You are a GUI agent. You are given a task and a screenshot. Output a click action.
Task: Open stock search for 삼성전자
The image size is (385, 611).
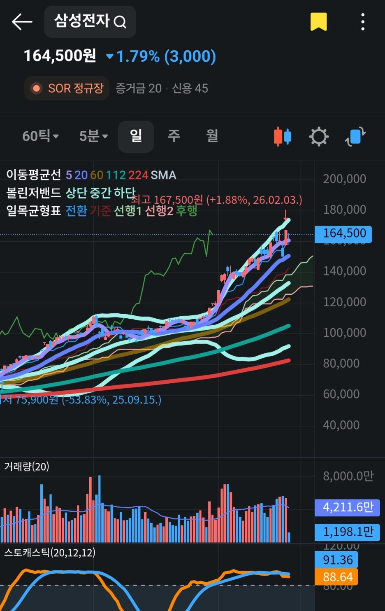coord(90,21)
